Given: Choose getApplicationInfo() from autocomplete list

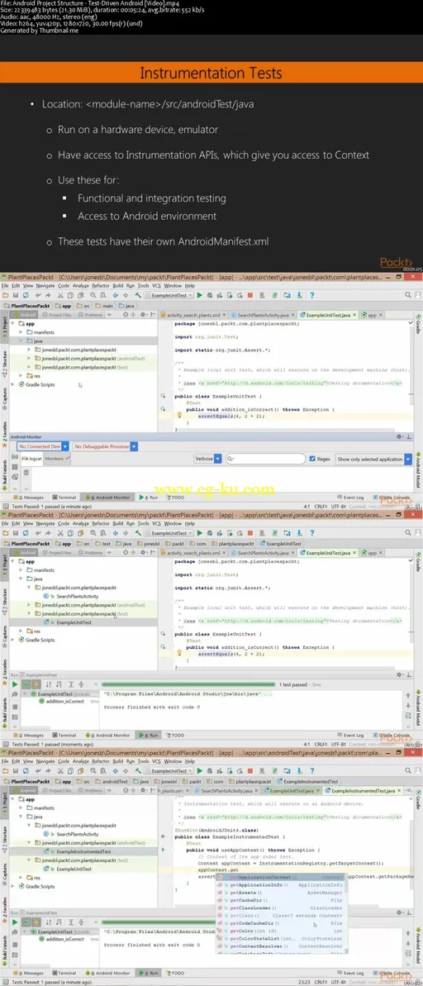Looking at the screenshot, I should tap(280, 885).
